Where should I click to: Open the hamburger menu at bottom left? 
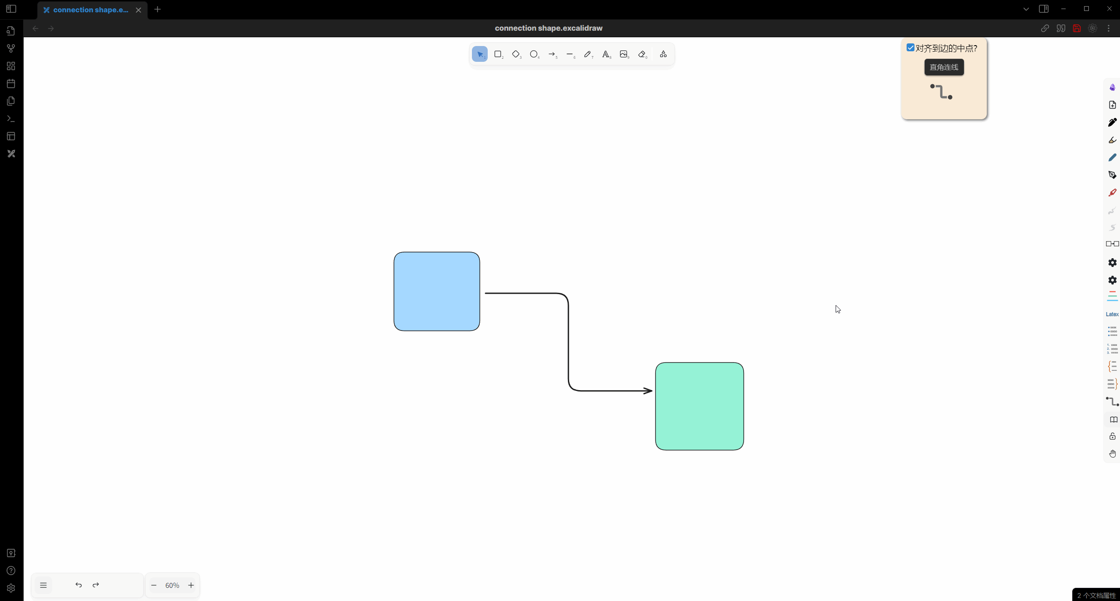tap(43, 585)
